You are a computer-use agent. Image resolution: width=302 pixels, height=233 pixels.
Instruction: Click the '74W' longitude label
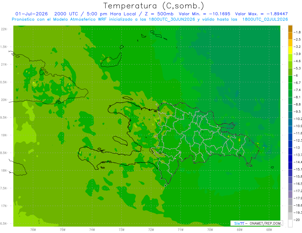[x=92, y=230]
